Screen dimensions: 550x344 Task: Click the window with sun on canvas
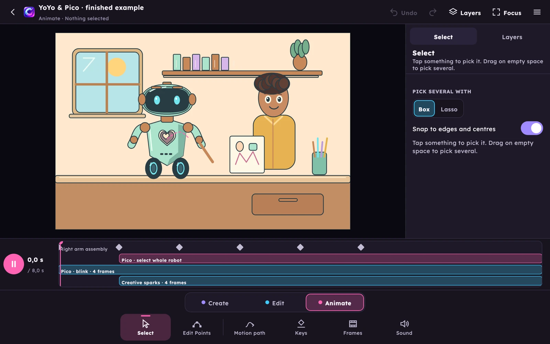107,83
